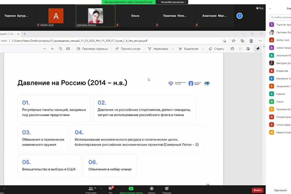
Task: Open the Участники participants panel icon
Action: tap(93, 189)
